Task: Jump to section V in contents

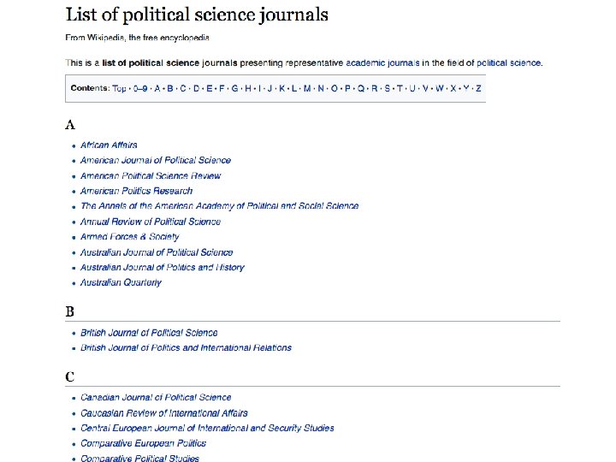Action: point(425,88)
